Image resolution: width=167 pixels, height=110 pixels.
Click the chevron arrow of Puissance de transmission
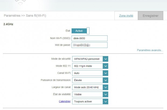[x=106, y=80]
